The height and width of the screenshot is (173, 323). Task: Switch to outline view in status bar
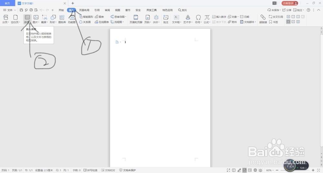(250, 170)
